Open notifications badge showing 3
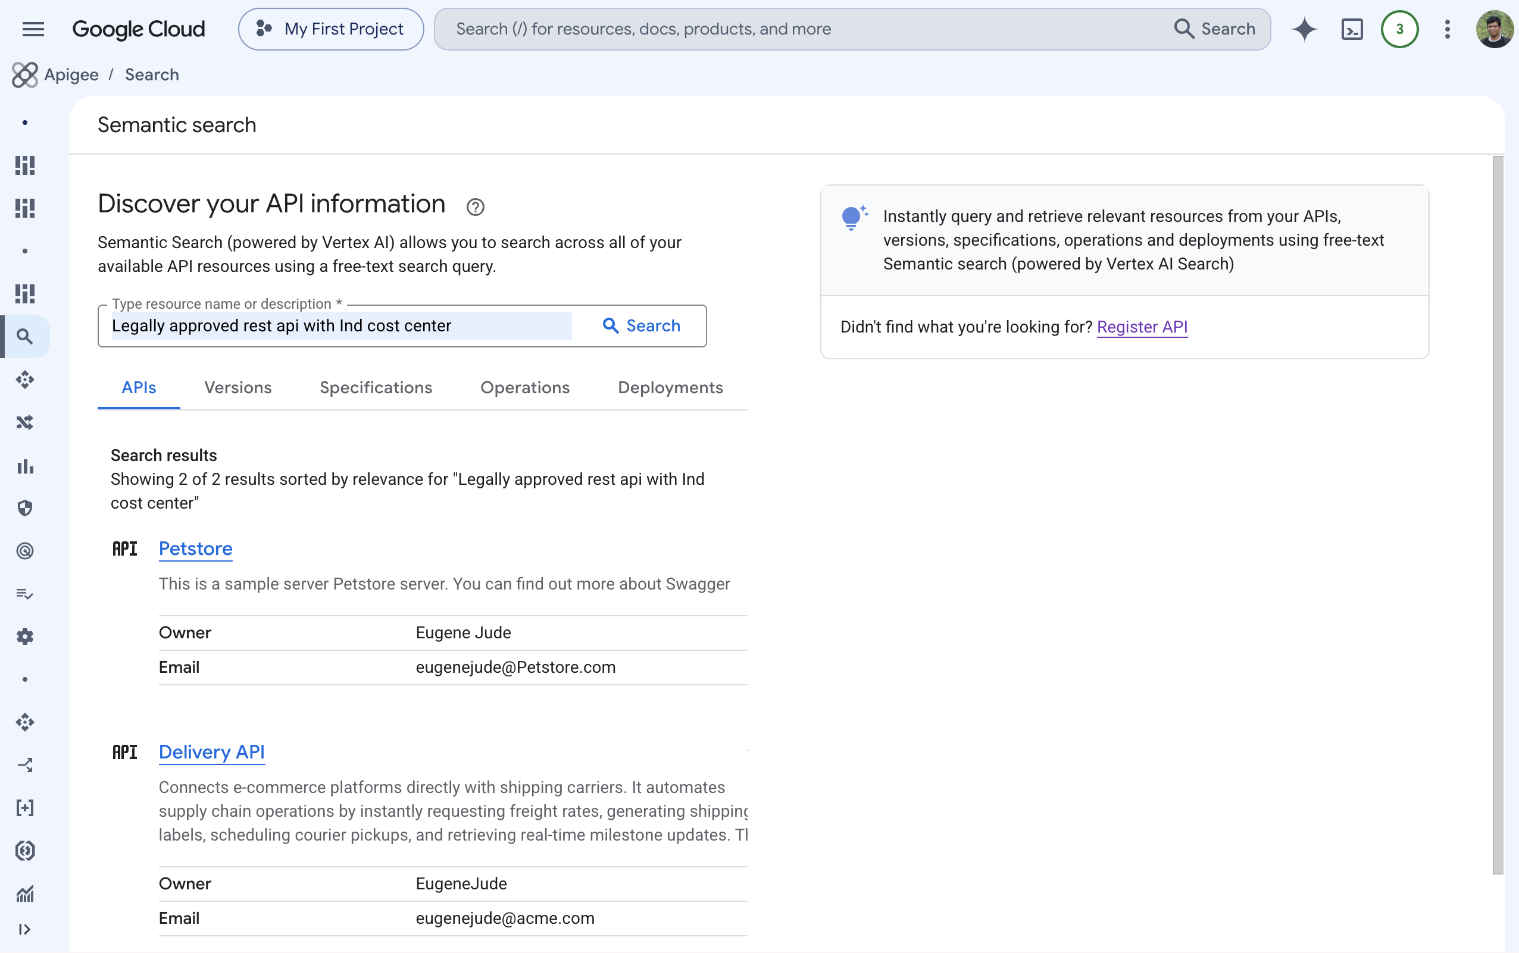1519x953 pixels. click(x=1399, y=29)
